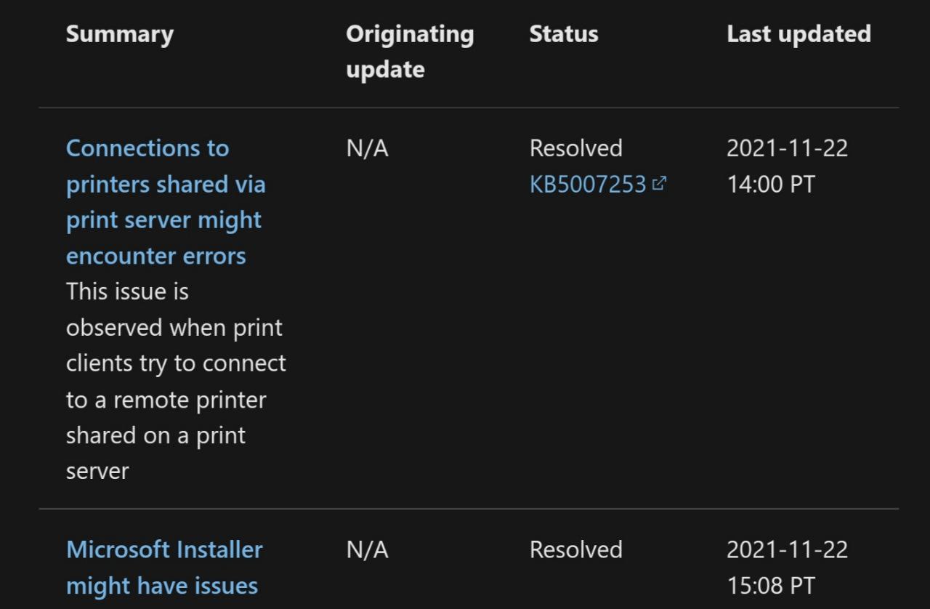Click the "printers shared via" link line
This screenshot has width=930, height=609.
click(166, 185)
